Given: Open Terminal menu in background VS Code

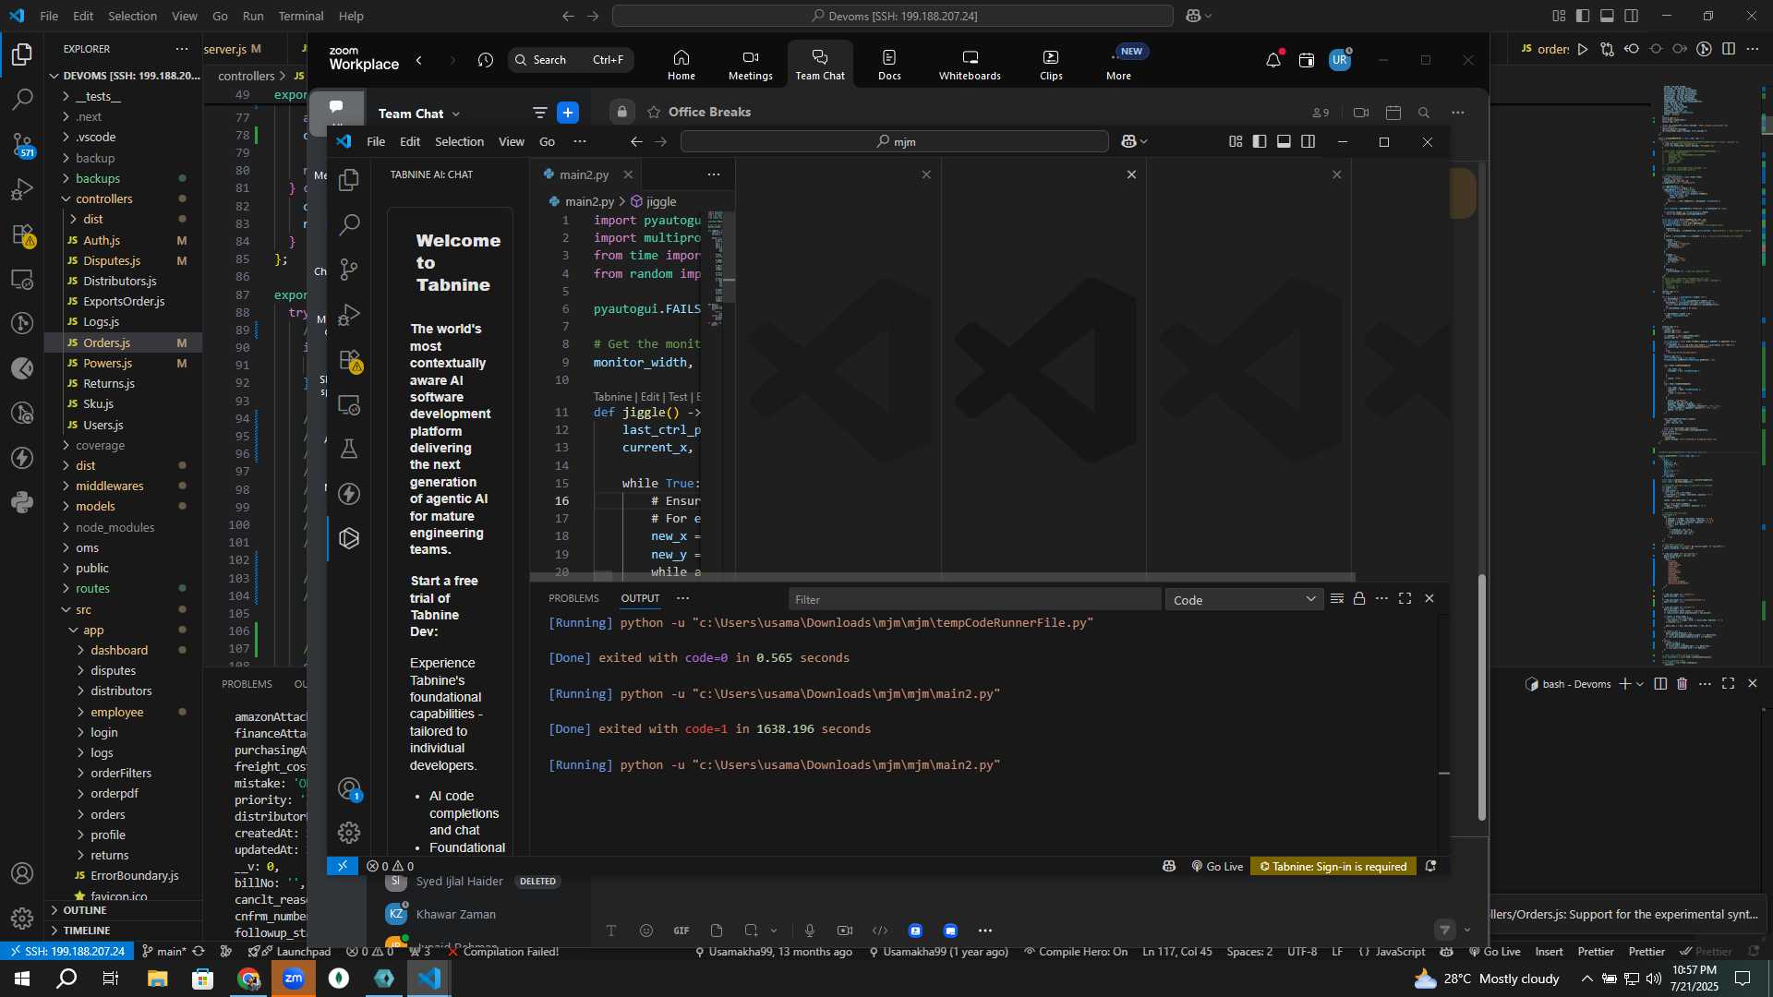Looking at the screenshot, I should coord(301,16).
